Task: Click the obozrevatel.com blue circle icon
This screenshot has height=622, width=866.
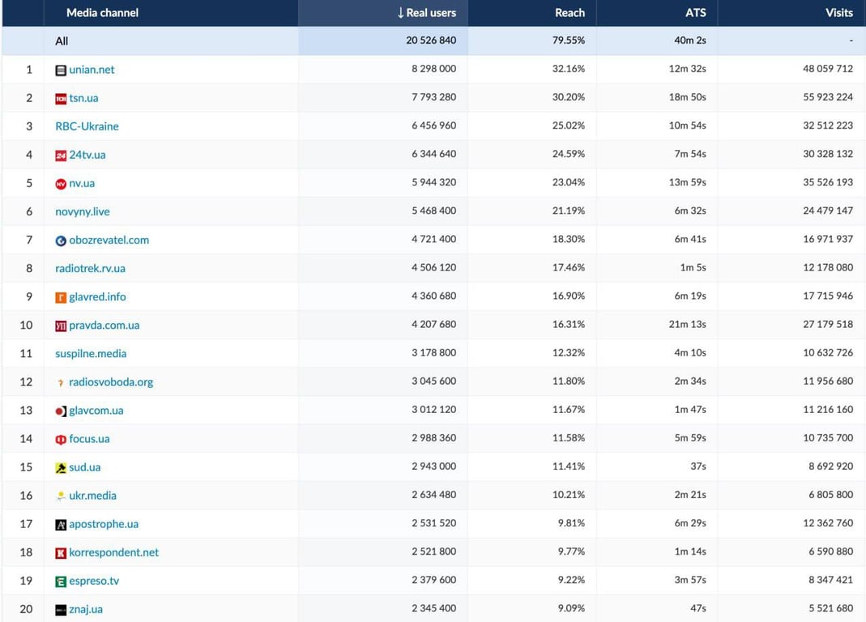Action: click(61, 241)
